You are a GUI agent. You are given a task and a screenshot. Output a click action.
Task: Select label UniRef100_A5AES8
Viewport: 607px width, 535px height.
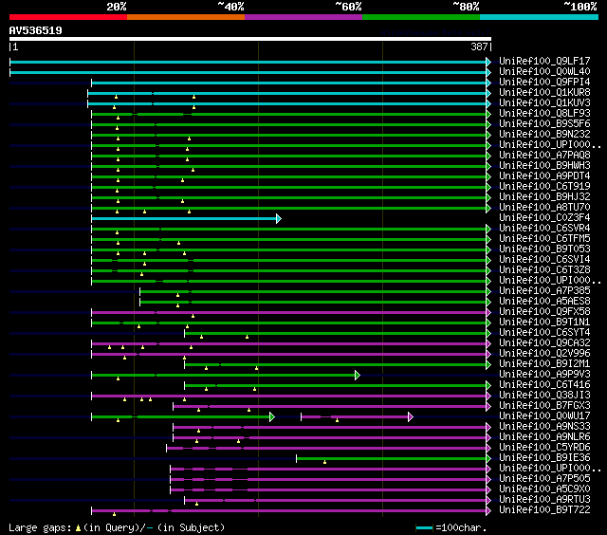pyautogui.click(x=544, y=302)
